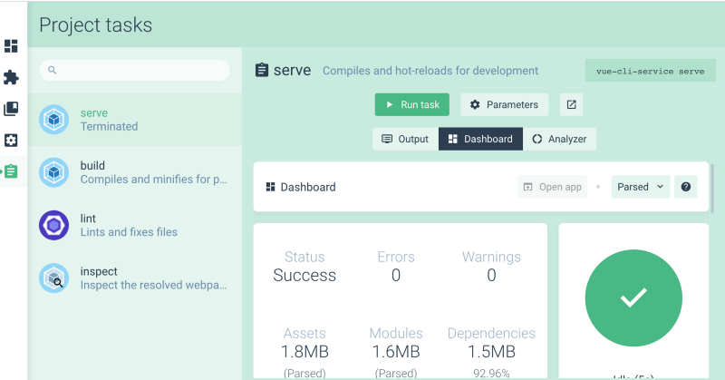Click the lint task ESLint icon
The height and width of the screenshot is (380, 725).
point(53,225)
